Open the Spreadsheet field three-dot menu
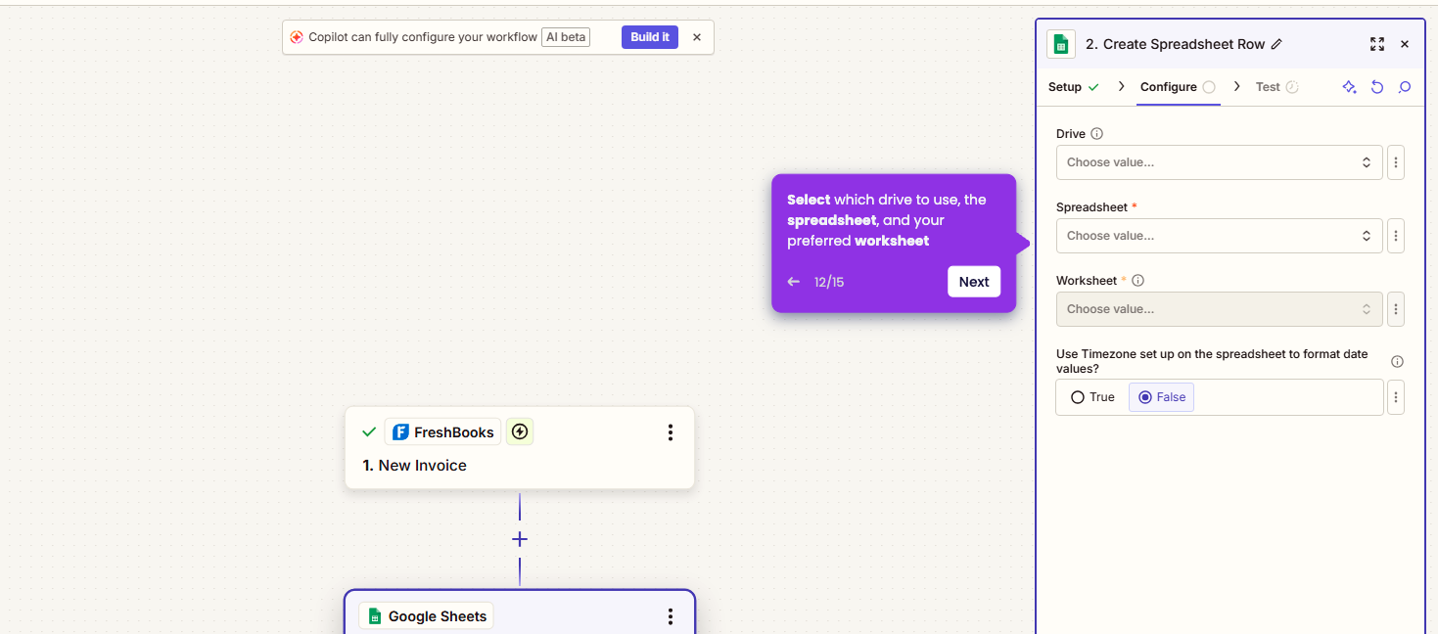The image size is (1438, 634). coord(1396,236)
